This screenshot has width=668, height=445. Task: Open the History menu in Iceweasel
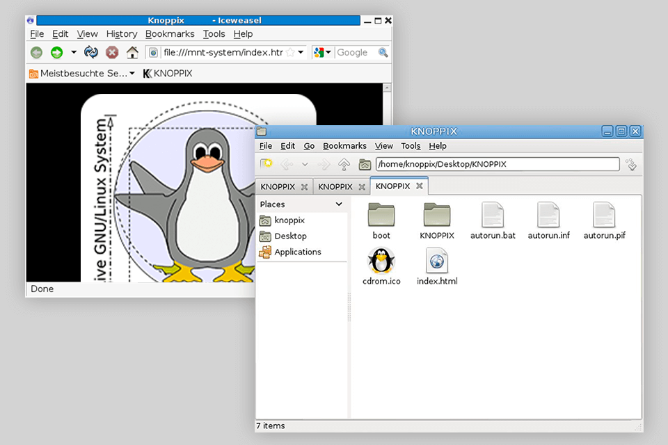(x=122, y=33)
